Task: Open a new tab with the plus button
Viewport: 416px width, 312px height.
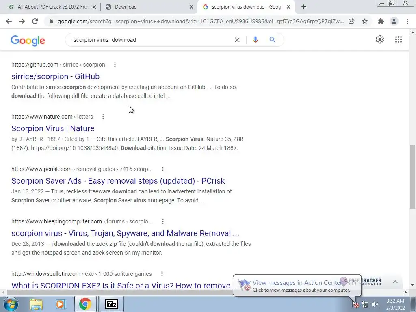Action: click(304, 7)
